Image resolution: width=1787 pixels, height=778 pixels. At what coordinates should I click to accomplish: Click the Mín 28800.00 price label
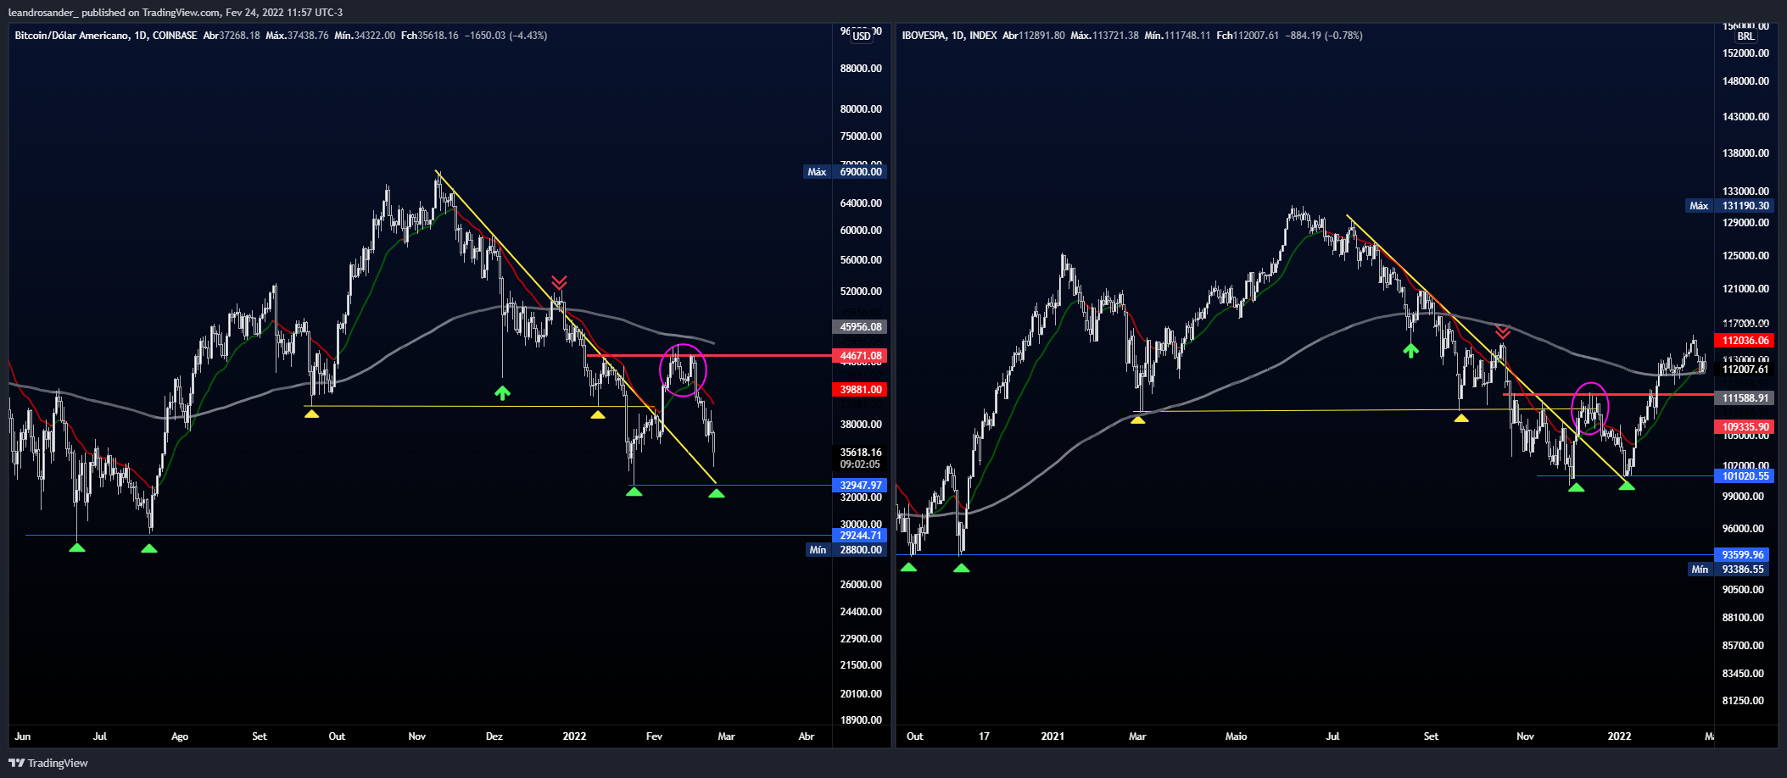pyautogui.click(x=845, y=550)
